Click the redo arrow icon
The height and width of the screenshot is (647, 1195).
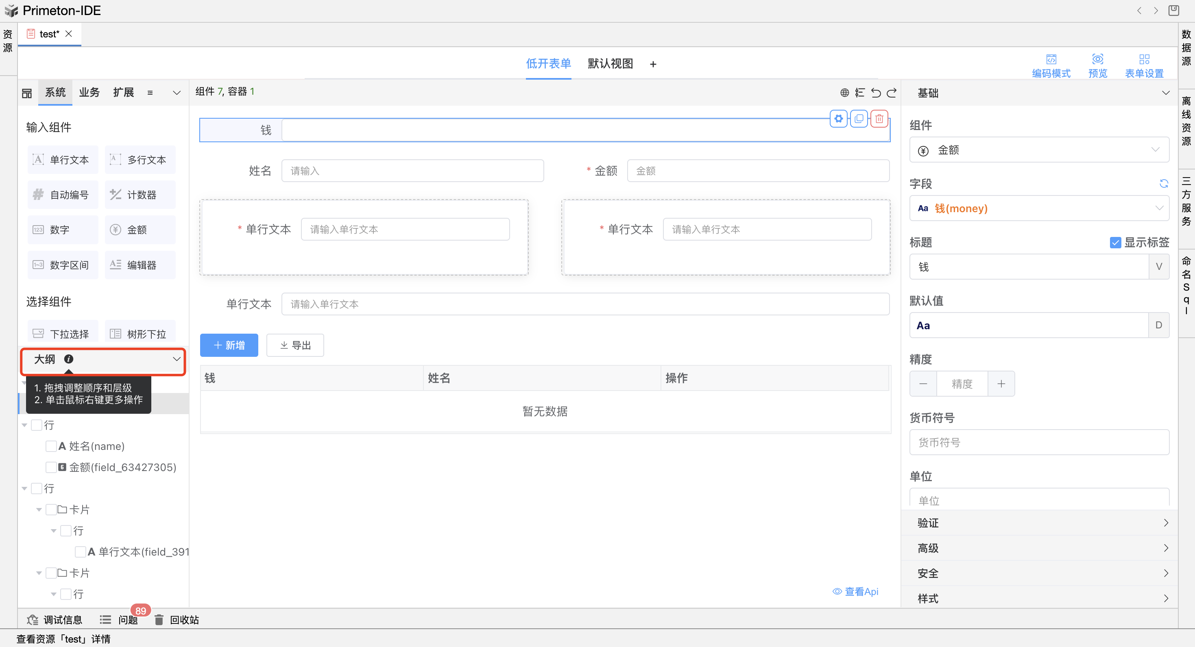click(x=892, y=93)
